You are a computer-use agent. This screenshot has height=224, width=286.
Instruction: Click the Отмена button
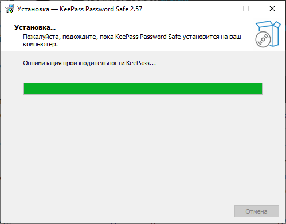[x=257, y=211]
